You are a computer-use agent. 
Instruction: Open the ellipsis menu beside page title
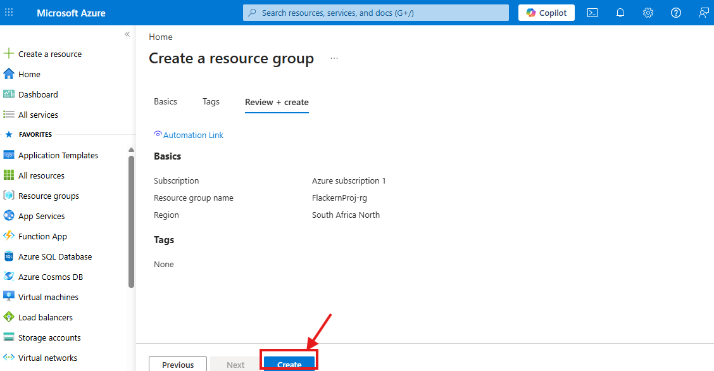(334, 58)
